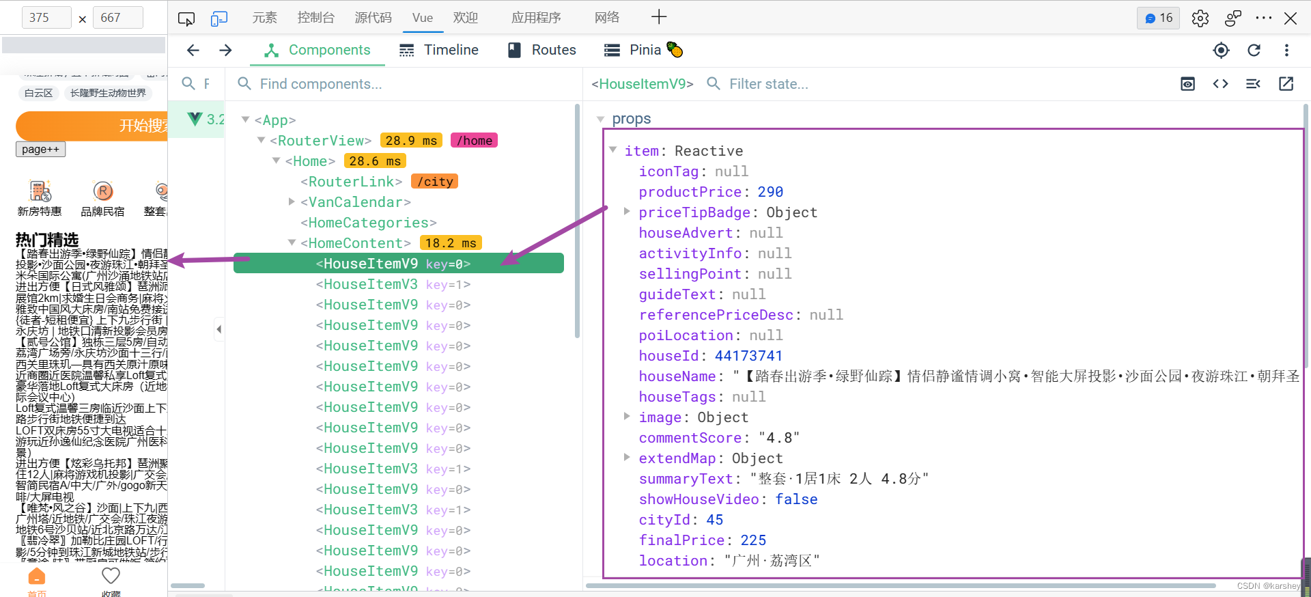Switch to the 控制台 tab
Viewport: 1311px width, 597px height.
coord(316,18)
